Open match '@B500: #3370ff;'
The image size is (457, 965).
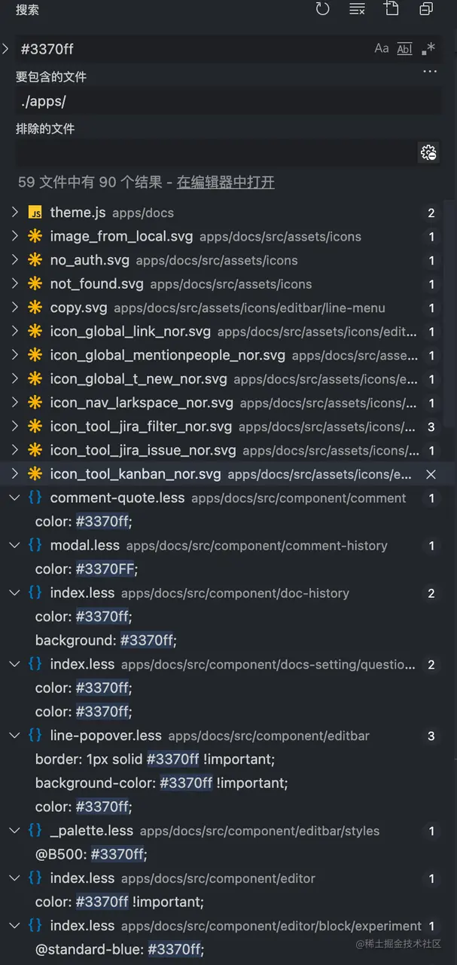coord(91,854)
